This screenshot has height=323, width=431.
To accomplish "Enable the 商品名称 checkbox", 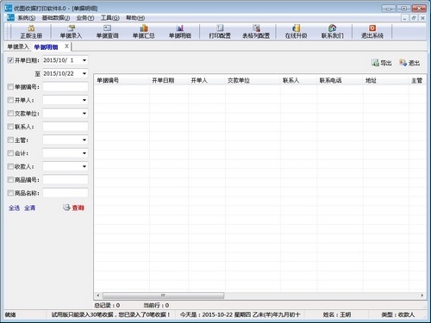I will click(x=10, y=193).
